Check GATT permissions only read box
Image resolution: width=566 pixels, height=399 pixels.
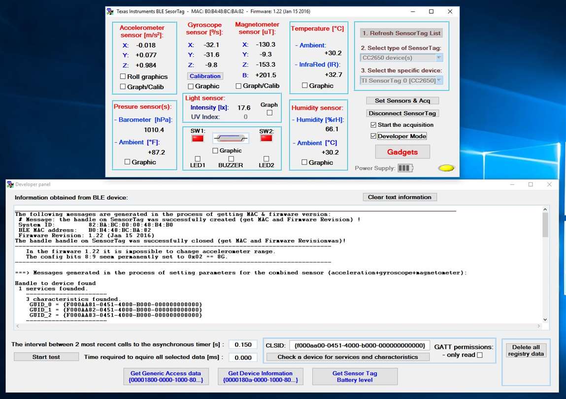click(x=480, y=355)
